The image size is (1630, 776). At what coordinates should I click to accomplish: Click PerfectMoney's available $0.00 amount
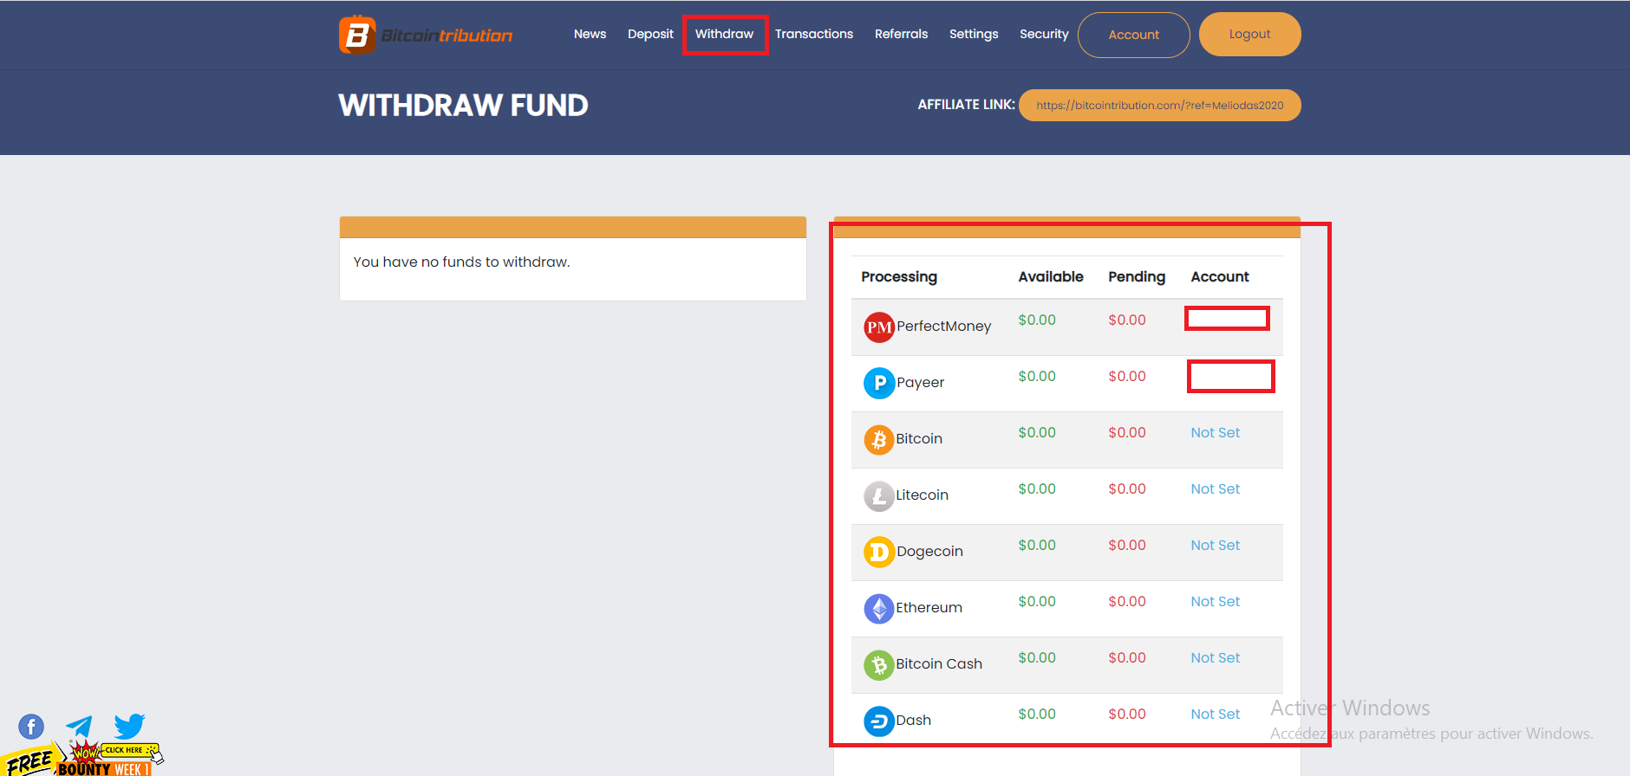pos(1037,320)
